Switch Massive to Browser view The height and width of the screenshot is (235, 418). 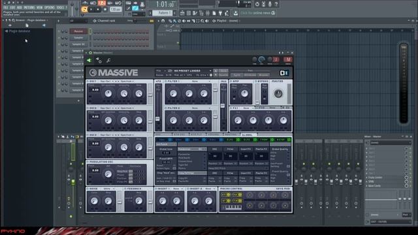point(263,75)
